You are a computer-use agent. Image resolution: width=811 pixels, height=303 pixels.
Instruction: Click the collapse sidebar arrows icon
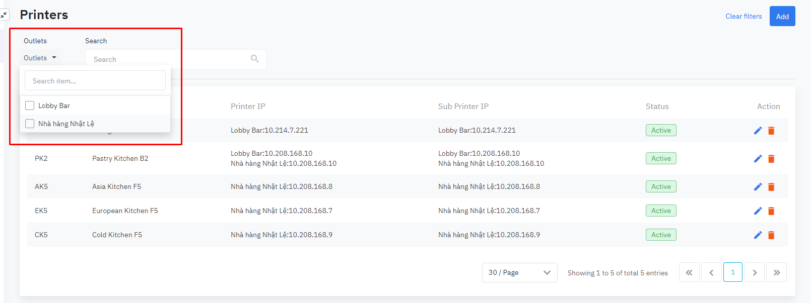tap(4, 15)
